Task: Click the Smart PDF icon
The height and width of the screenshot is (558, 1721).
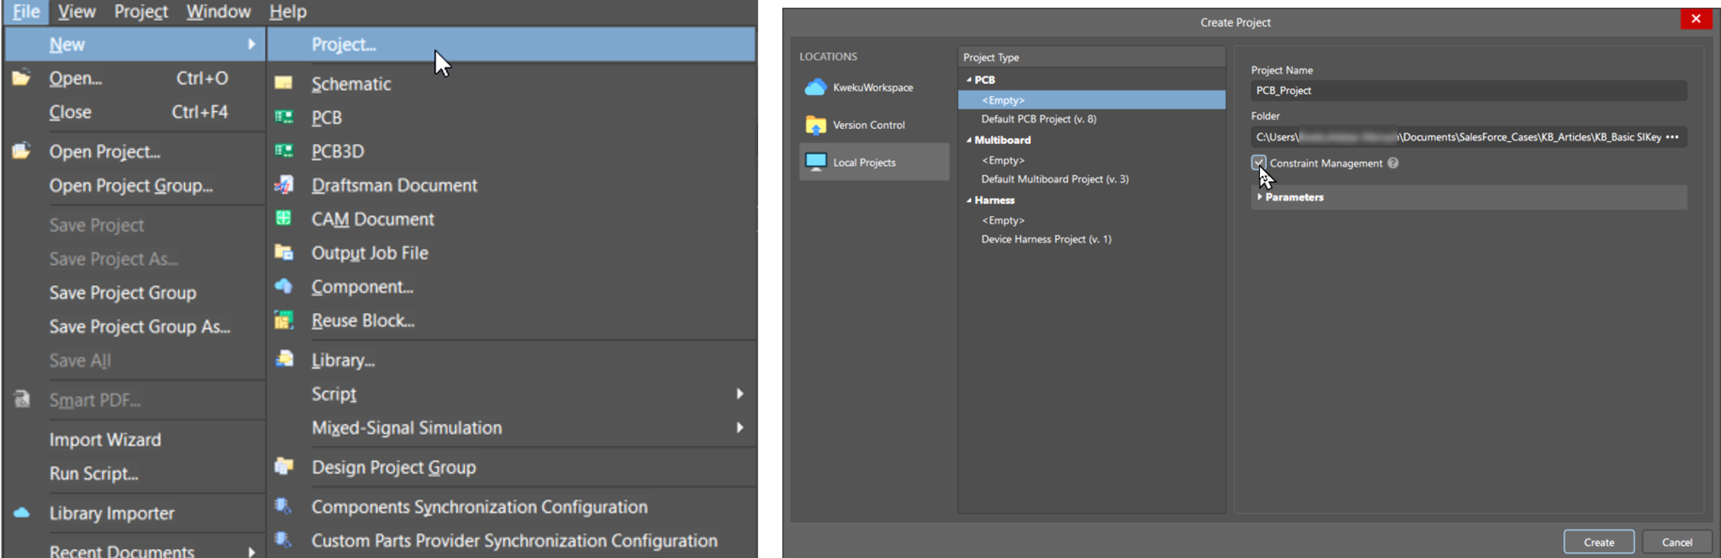Action: 22,399
